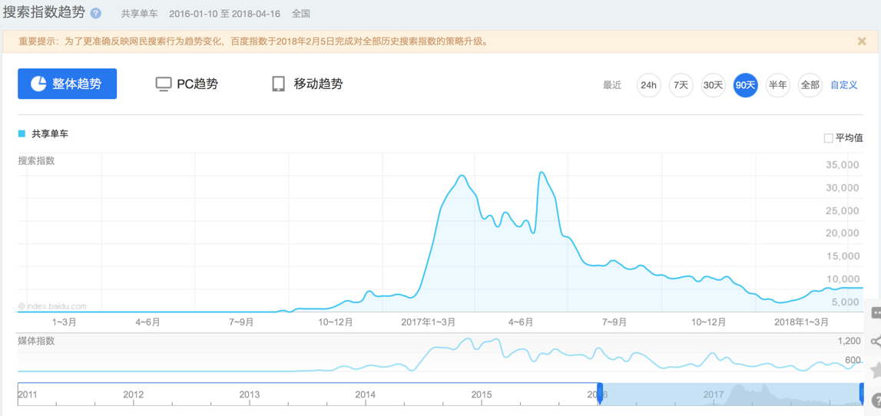Viewport: 881px width, 416px height.
Task: Click the star favorite icon
Action: [x=876, y=371]
